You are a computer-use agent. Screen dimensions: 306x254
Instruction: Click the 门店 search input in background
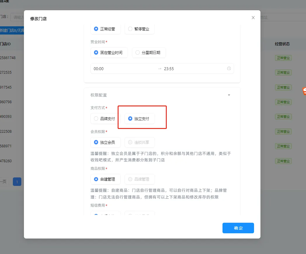pos(17,17)
